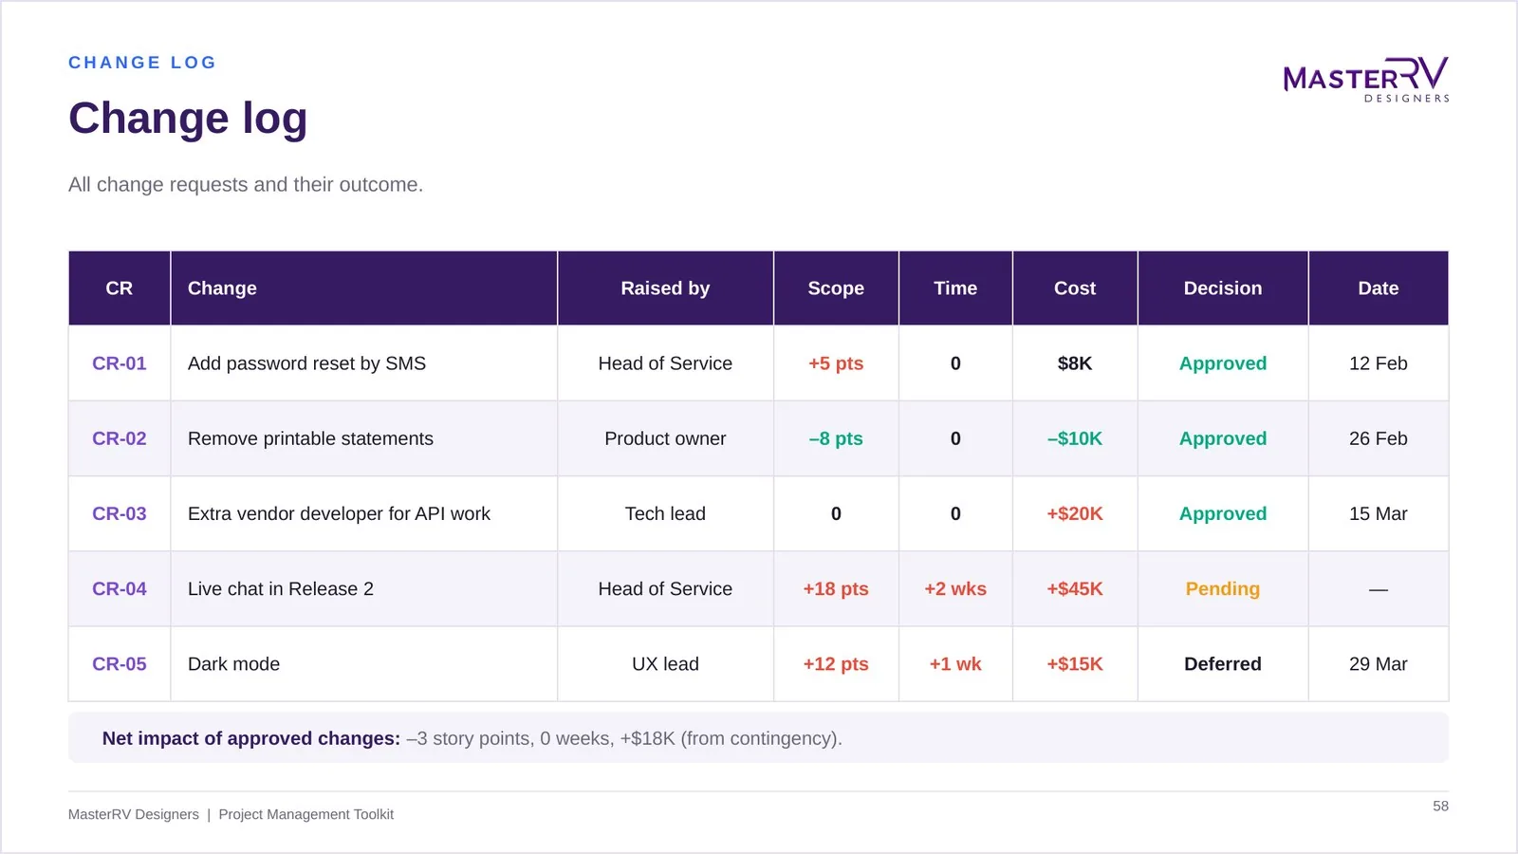Viewport: 1518px width, 854px height.
Task: Select the '+18 pts' scope value
Action: 836,588
